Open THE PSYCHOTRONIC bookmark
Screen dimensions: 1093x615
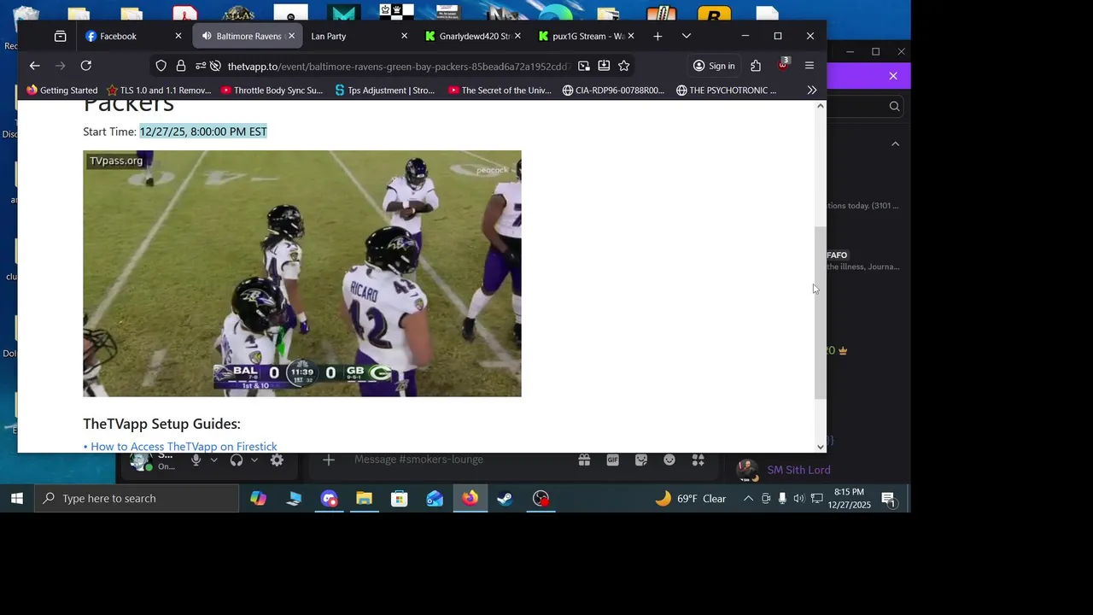tap(727, 90)
